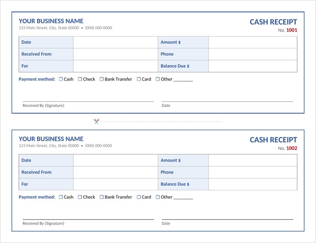The image size is (316, 243).
Task: Select YOUR BUSINESS NAME on receipt 1002
Action: (51, 139)
